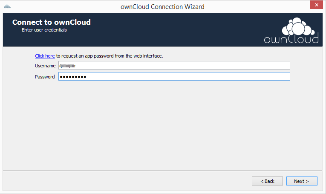Click the small ownCloud icon in title bar
Screen dimensions: 326x194
click(7, 7)
